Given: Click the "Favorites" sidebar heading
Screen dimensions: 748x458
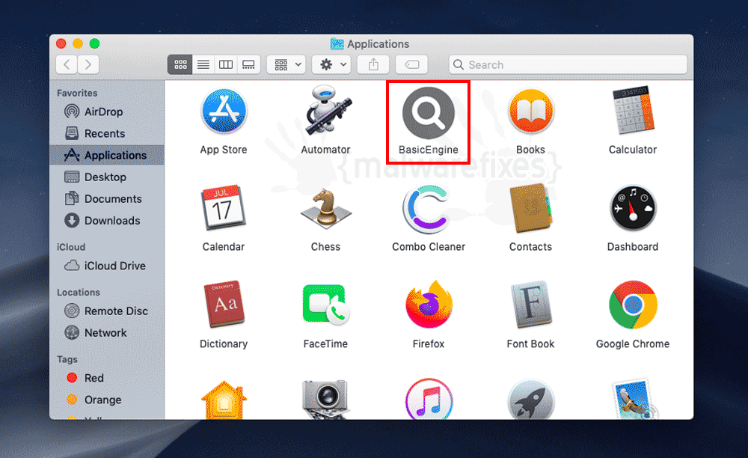Looking at the screenshot, I should pyautogui.click(x=77, y=93).
